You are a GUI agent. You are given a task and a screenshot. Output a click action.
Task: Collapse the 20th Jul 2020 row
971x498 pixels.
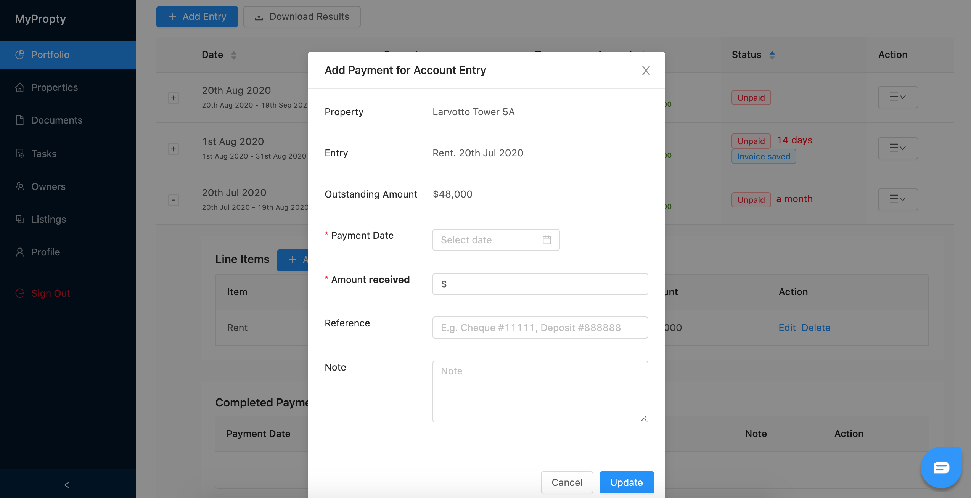click(174, 200)
